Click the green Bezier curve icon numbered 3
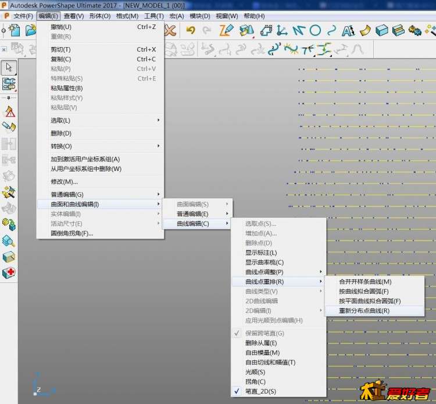 coord(274,49)
